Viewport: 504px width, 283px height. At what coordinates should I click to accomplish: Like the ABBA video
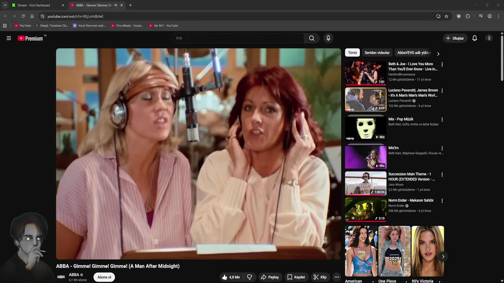click(231, 277)
